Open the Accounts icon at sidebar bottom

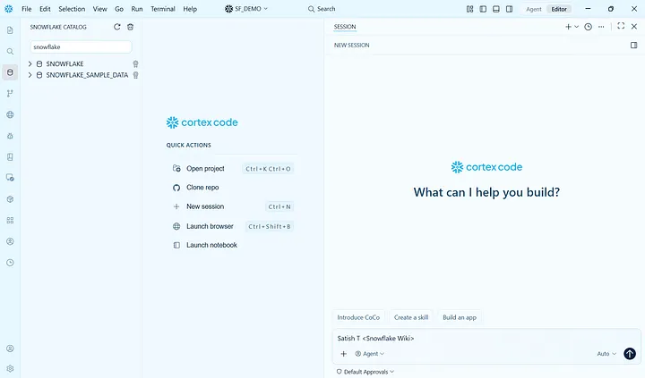(x=10, y=349)
